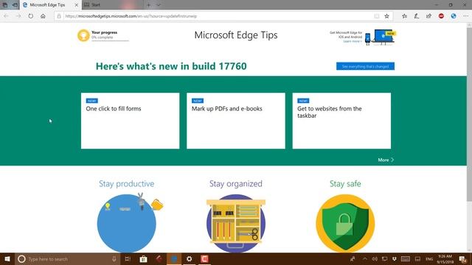Viewport: 472px width, 265px height.
Task: Focus the Type here to search box
Action: [68, 258]
